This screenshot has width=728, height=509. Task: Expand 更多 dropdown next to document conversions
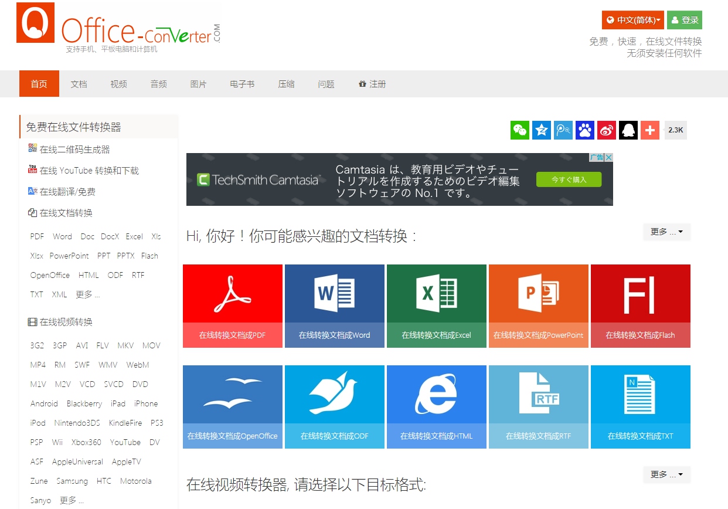click(666, 232)
